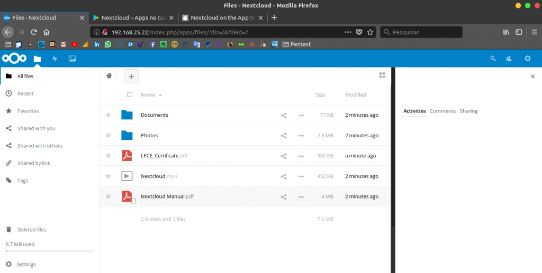This screenshot has width=542, height=273.
Task: Open the settings gear in Nextcloud header
Action: pyautogui.click(x=528, y=59)
